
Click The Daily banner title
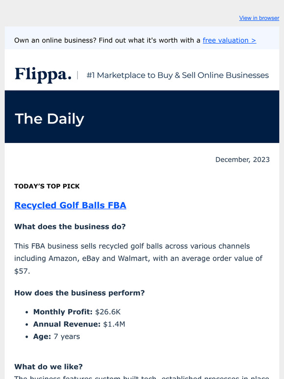(49, 118)
